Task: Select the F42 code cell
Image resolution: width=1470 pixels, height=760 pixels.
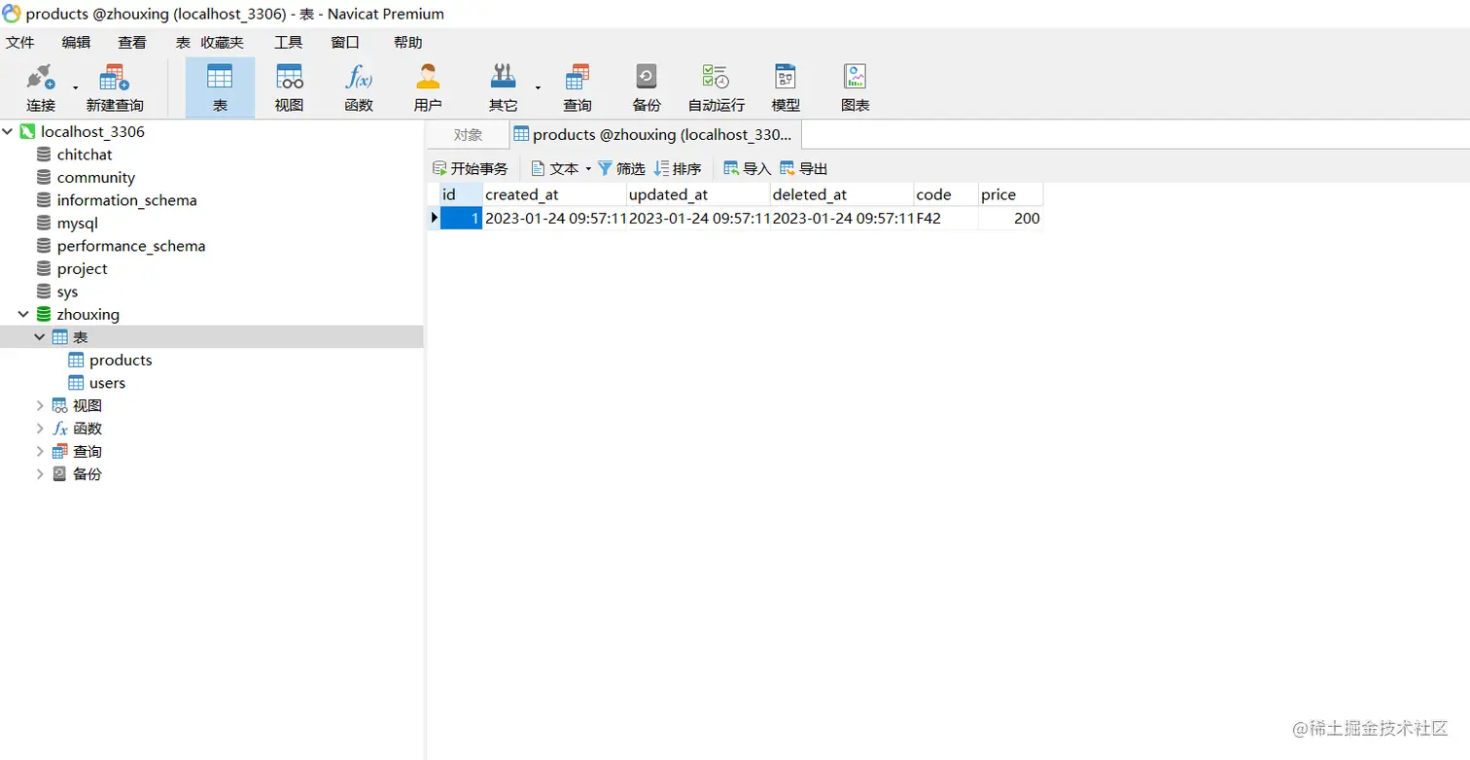Action: [x=946, y=219]
